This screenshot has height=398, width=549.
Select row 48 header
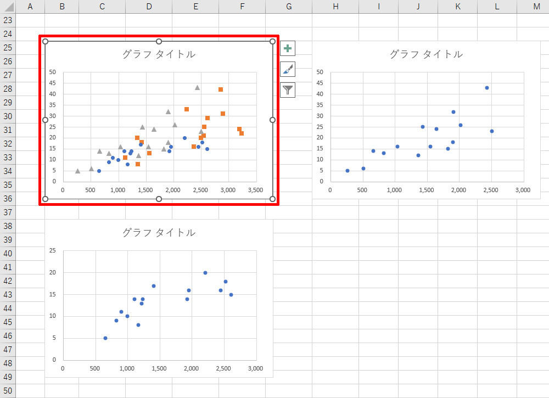8,363
